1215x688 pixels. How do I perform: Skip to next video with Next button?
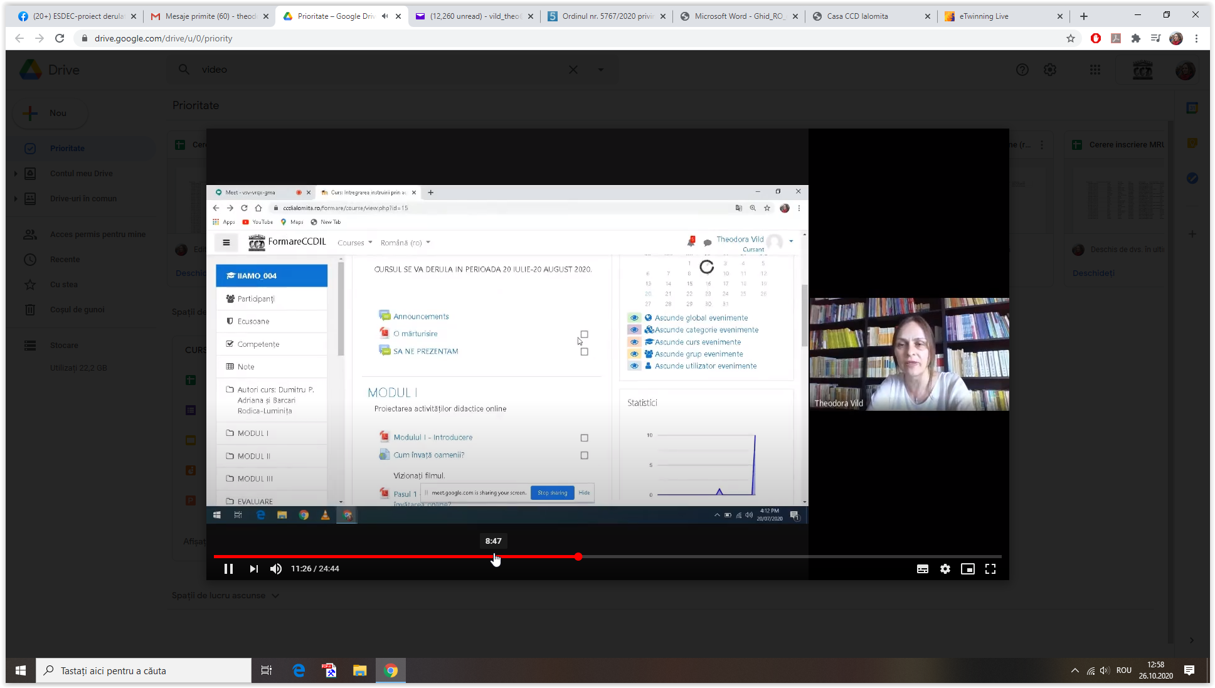(x=253, y=569)
